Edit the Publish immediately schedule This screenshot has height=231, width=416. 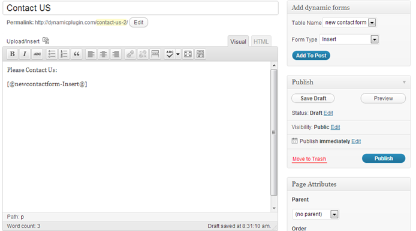[356, 141]
